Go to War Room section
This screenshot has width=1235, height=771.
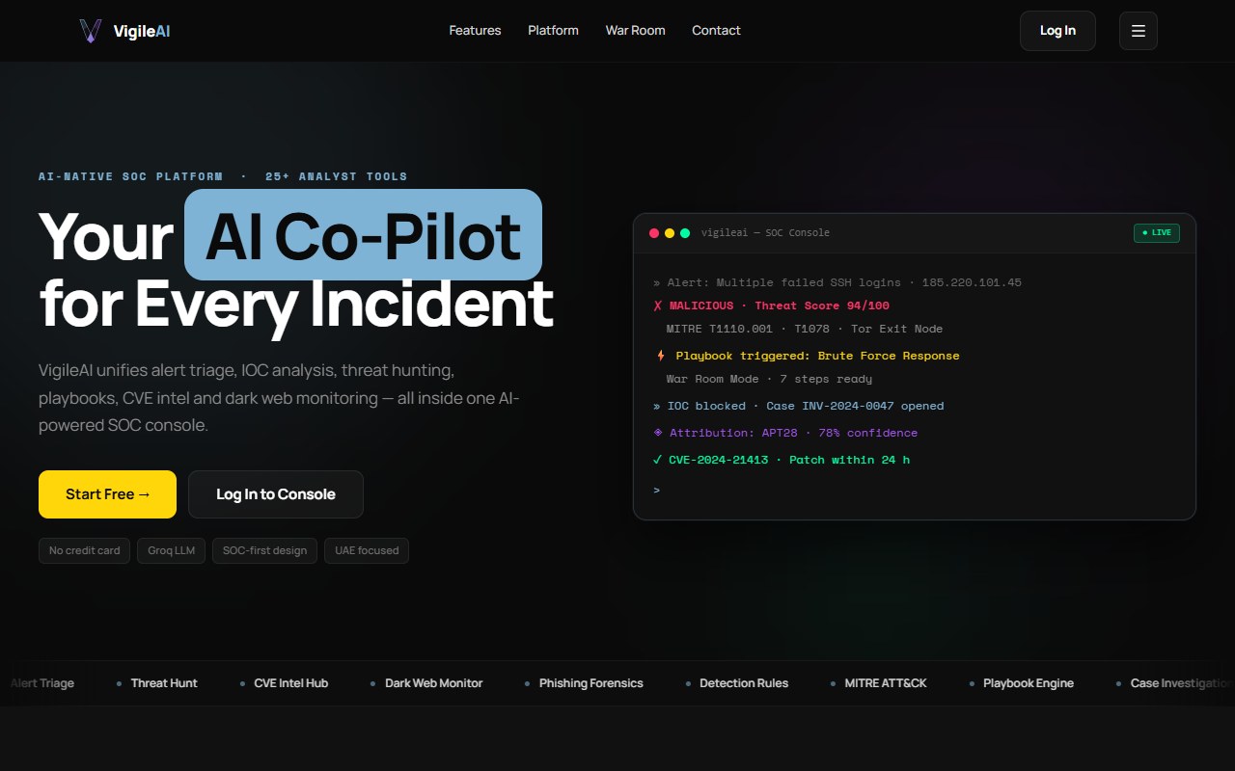[635, 31]
